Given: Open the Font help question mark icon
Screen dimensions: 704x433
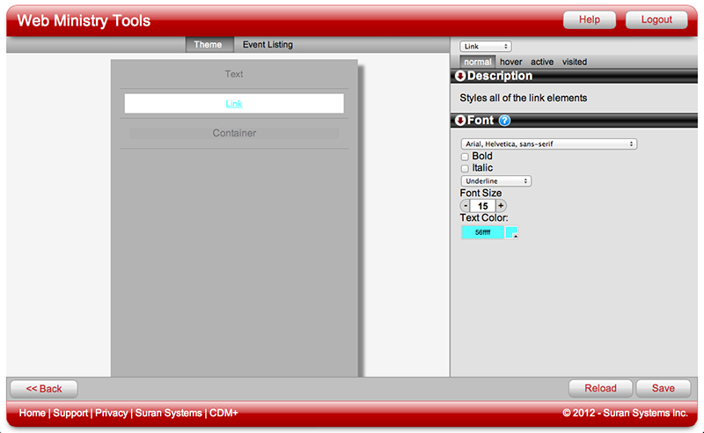Looking at the screenshot, I should tap(504, 121).
